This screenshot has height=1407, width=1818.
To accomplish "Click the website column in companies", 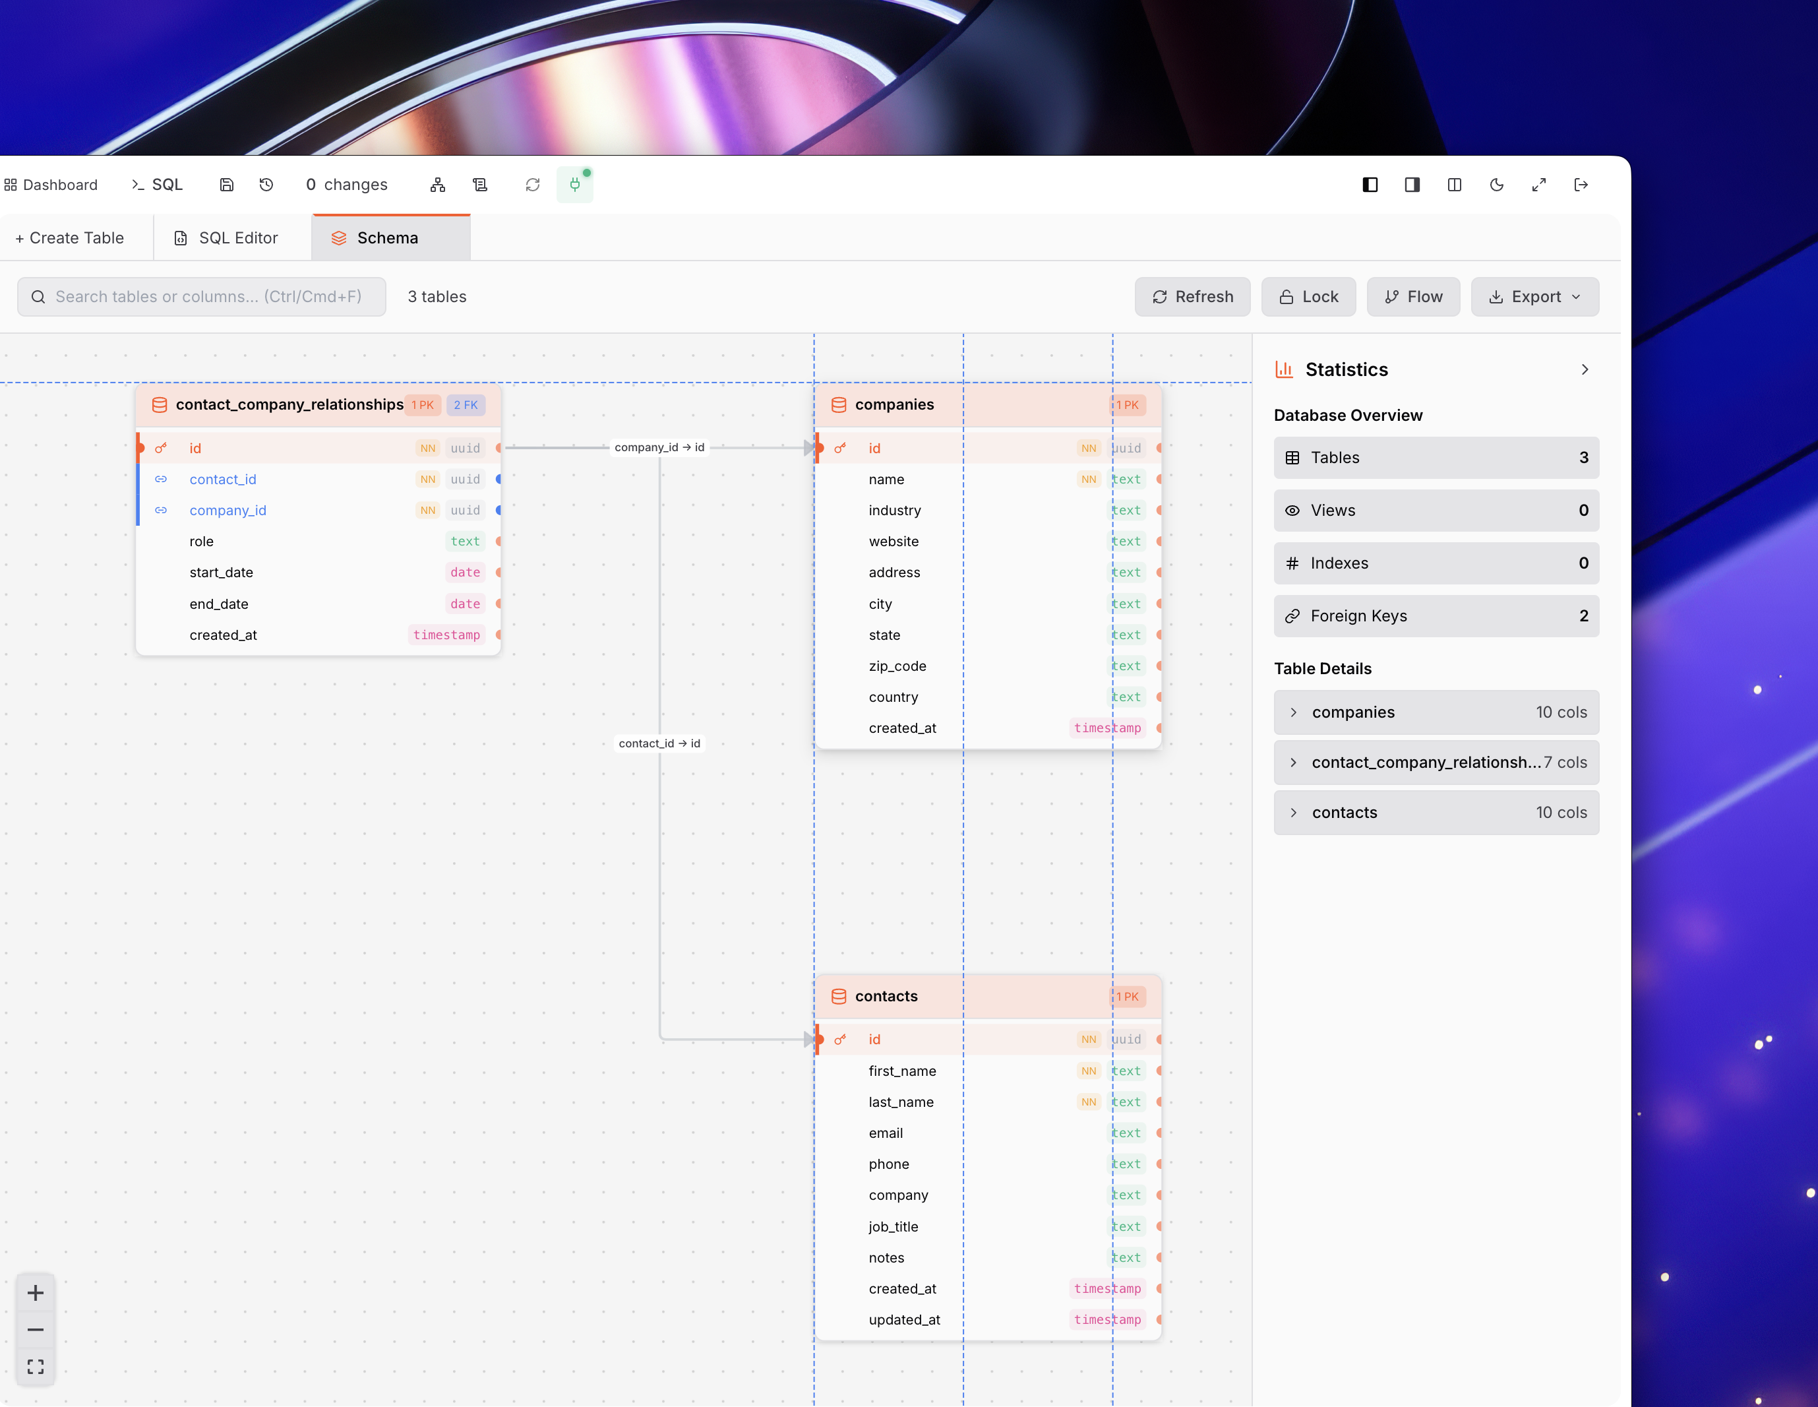I will pos(988,542).
